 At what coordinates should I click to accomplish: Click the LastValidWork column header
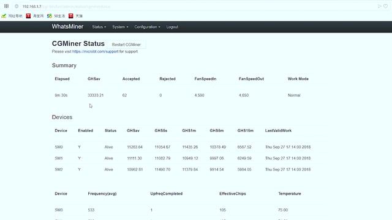pyautogui.click(x=278, y=131)
